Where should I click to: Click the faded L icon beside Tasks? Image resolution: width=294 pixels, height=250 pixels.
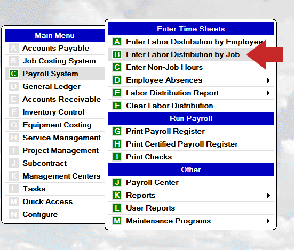point(13,189)
